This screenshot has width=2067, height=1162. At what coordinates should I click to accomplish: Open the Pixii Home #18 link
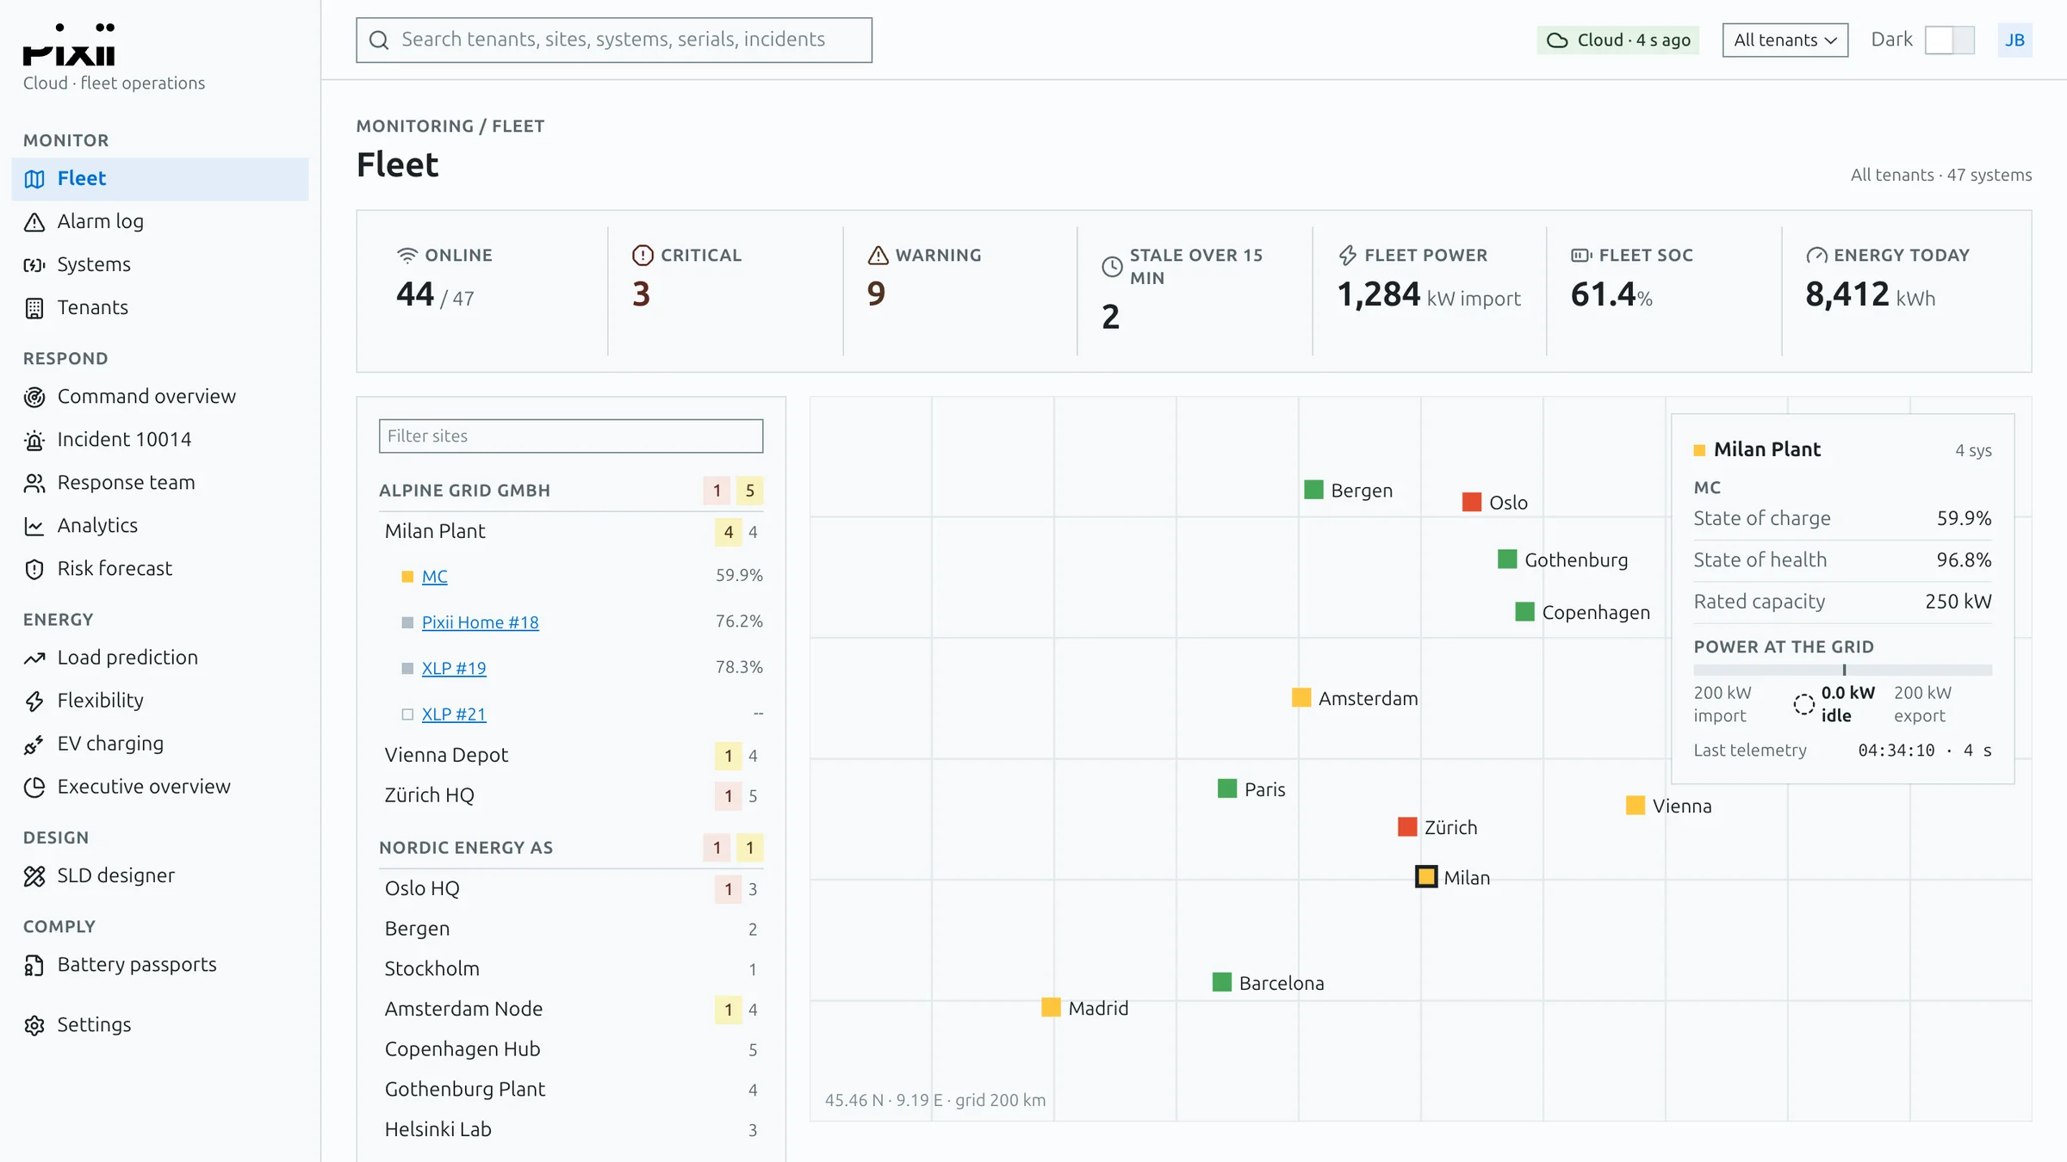point(480,621)
